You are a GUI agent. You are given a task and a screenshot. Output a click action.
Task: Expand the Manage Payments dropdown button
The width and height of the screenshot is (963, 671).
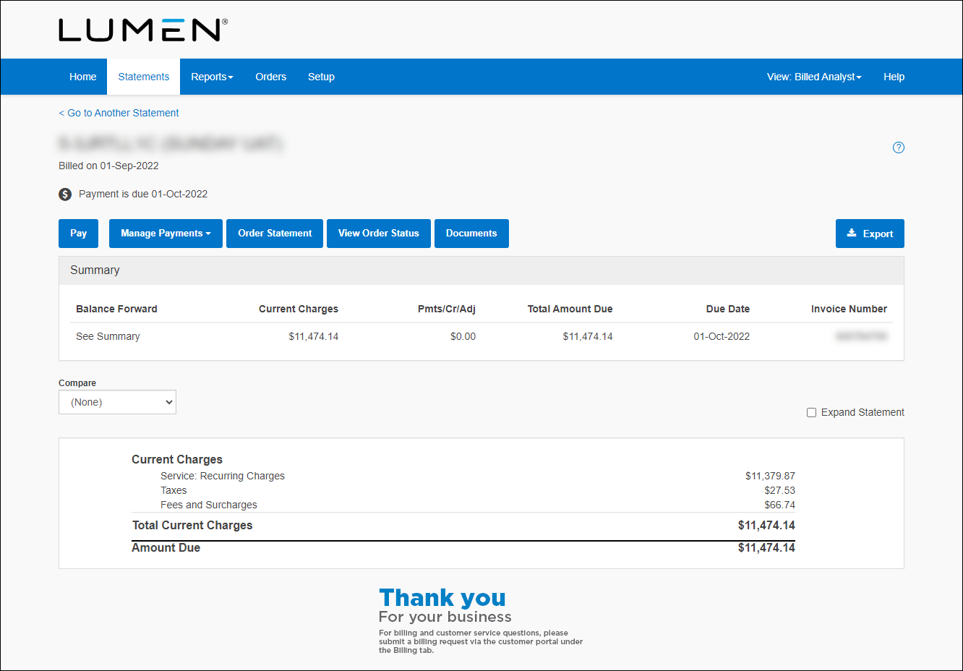[166, 234]
